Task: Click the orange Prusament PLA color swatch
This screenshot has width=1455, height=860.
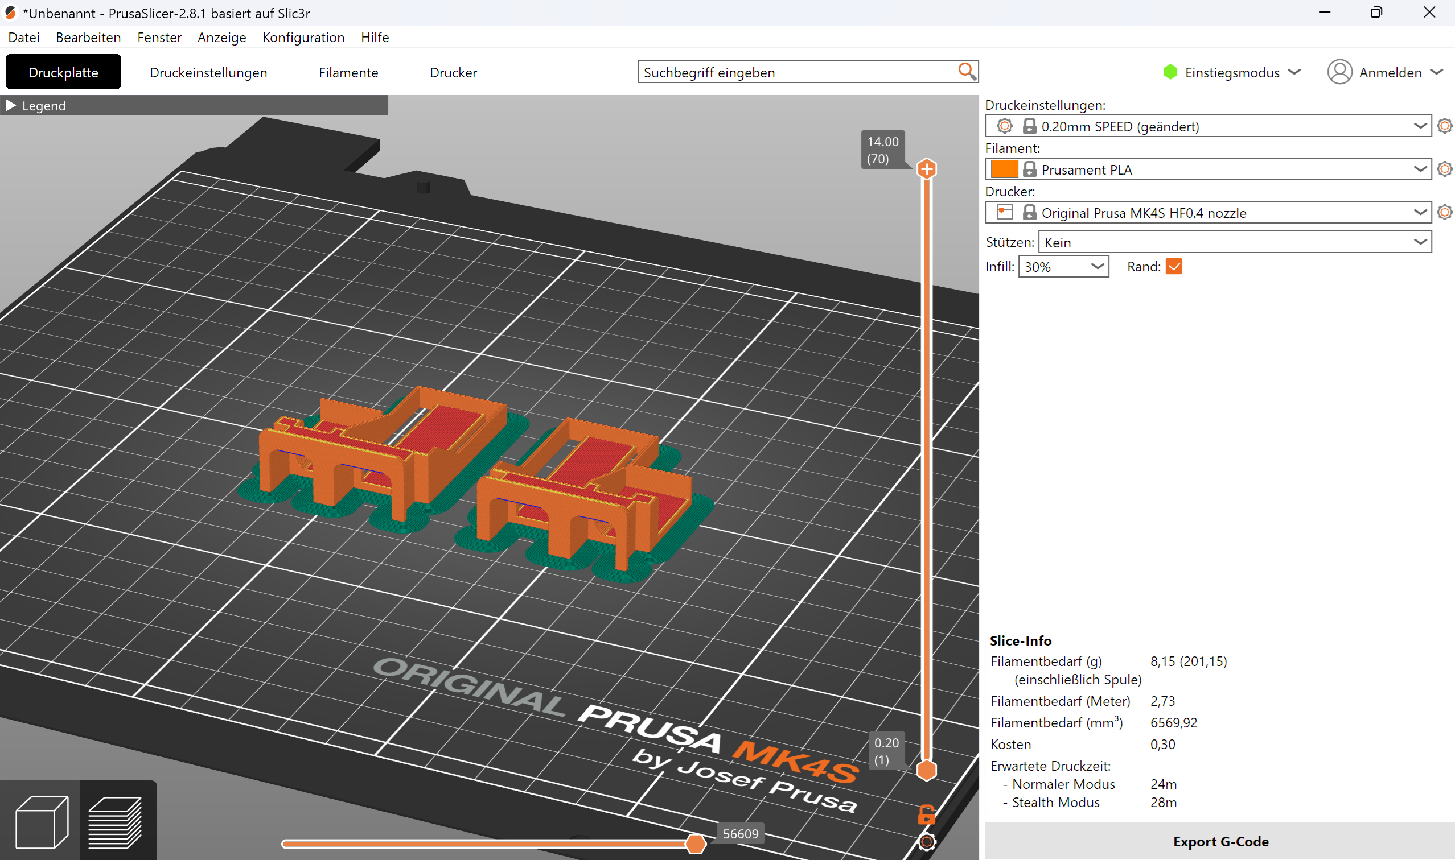Action: pos(1004,169)
